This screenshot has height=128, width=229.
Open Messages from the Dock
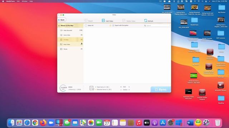click(67, 123)
